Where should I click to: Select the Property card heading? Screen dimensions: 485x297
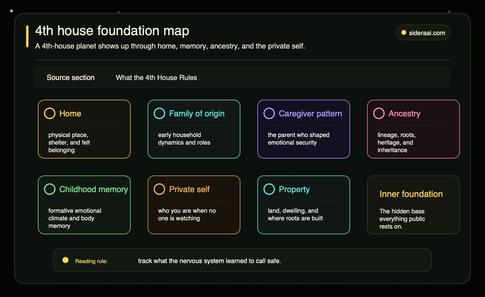click(294, 189)
